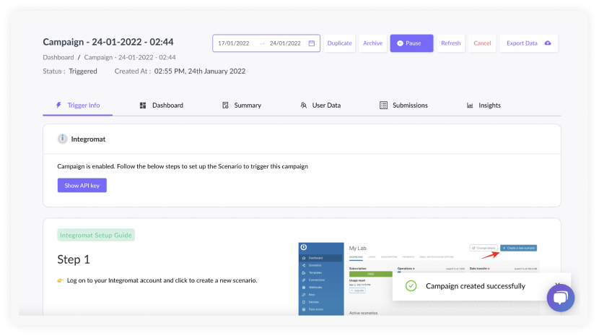599x336 pixels.
Task: Click the Status Triggered text
Action: [70, 72]
